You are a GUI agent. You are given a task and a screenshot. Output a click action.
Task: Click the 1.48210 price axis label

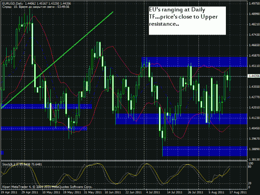(x=254, y=25)
